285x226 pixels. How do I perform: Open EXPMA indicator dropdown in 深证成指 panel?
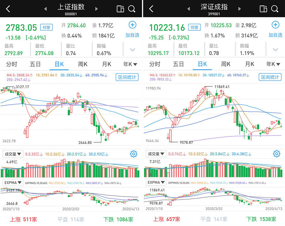click(x=156, y=182)
